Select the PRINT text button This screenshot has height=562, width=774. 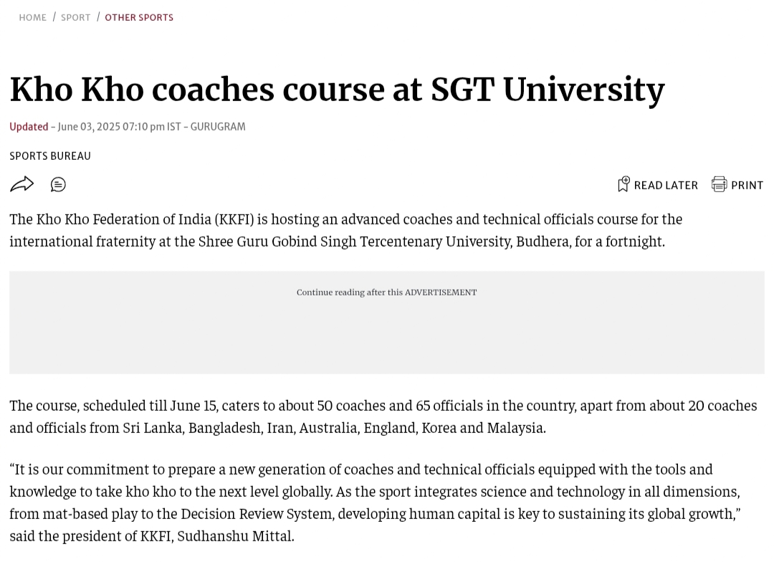[747, 185]
